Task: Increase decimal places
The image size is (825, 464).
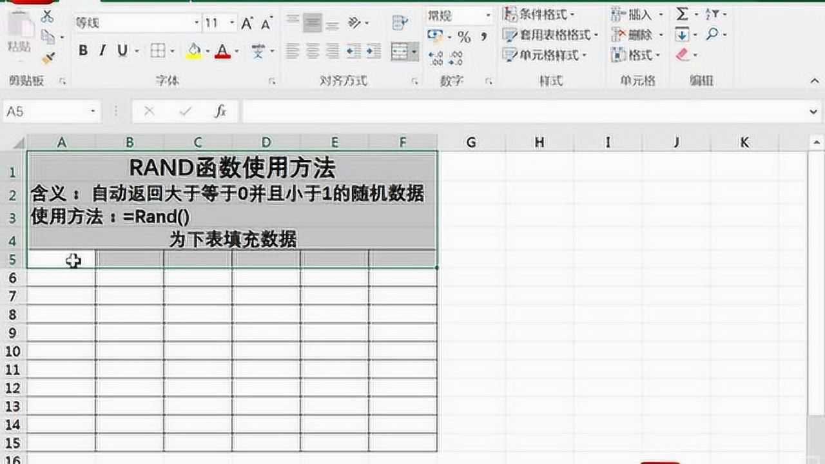Action: coord(436,58)
